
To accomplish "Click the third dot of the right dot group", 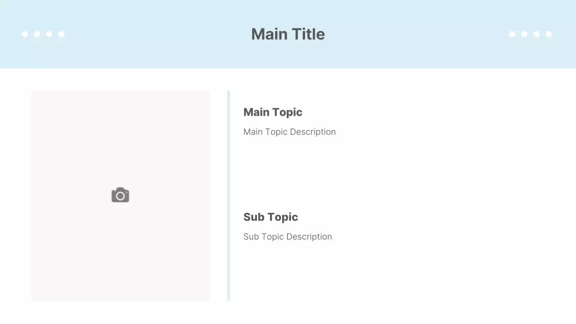I will click(536, 34).
